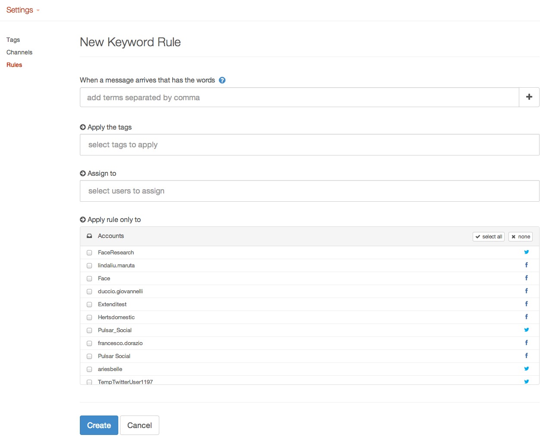Click the Twitter icon beside Pulsar_Social
Screen dimensions: 540x441
(526, 330)
